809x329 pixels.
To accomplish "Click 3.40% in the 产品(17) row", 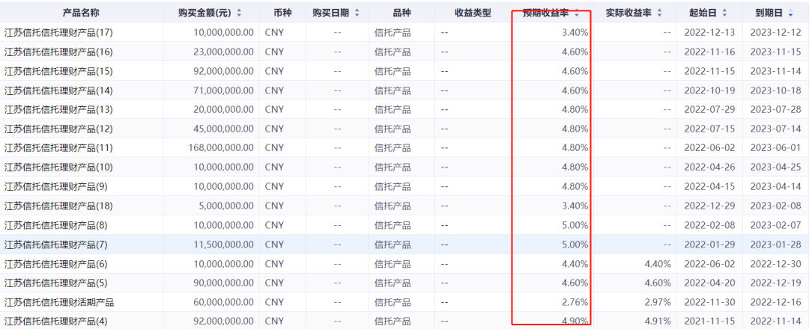I will pos(575,32).
